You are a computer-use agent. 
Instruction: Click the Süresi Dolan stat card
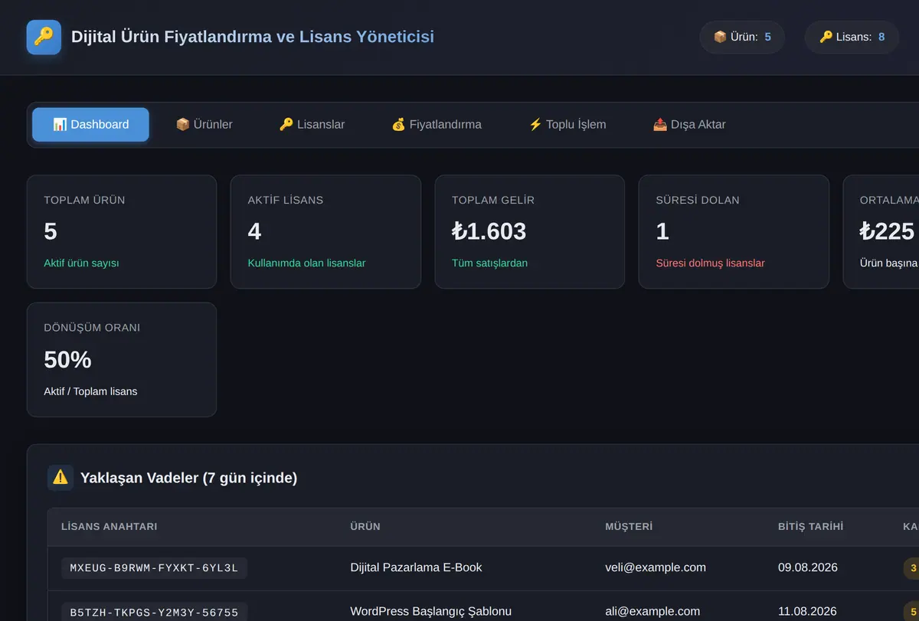pyautogui.click(x=734, y=232)
